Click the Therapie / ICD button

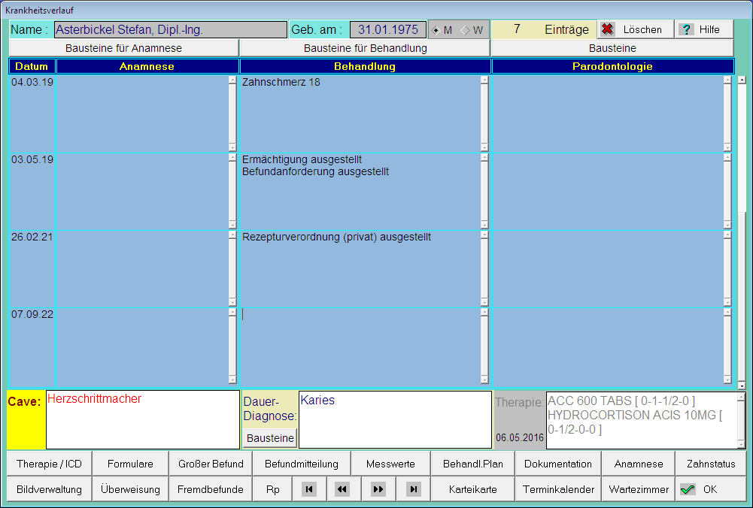click(x=50, y=464)
